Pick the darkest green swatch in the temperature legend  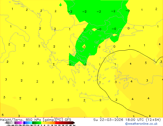point(33,123)
